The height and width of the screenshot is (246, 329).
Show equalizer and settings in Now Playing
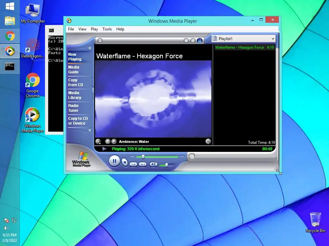coord(193,41)
